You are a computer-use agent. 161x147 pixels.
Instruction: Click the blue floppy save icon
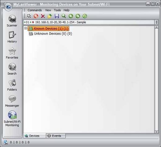tap(57, 16)
